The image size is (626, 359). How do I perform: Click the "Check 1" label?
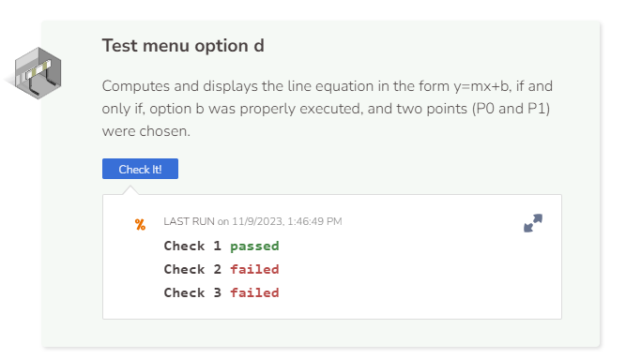[192, 246]
